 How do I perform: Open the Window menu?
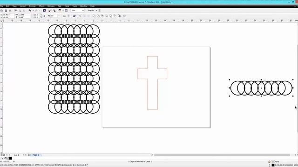click(x=84, y=6)
